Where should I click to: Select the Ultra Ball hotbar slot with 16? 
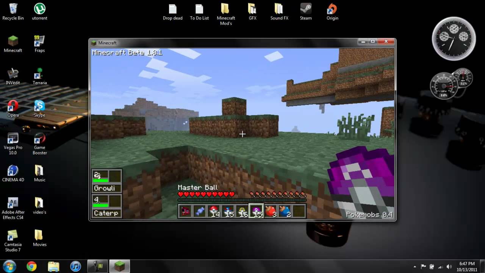click(x=242, y=211)
